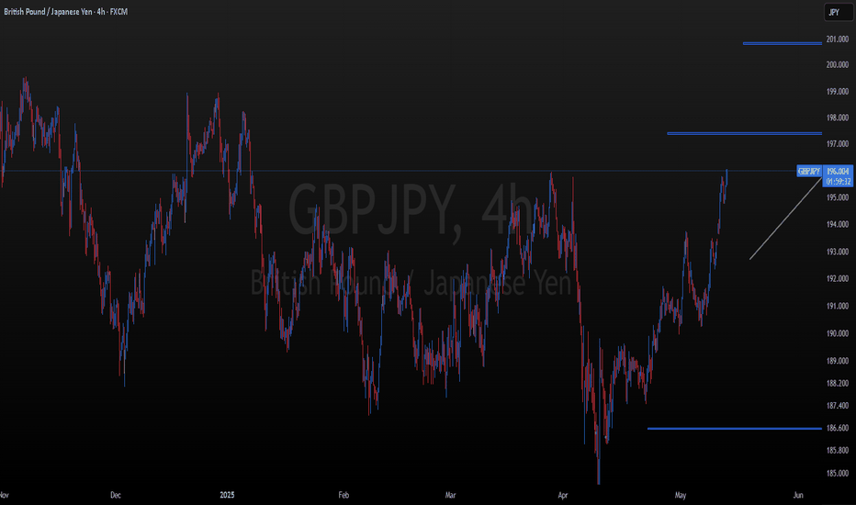856x505 pixels.
Task: Click the 199.000 price axis label
Action: [838, 91]
